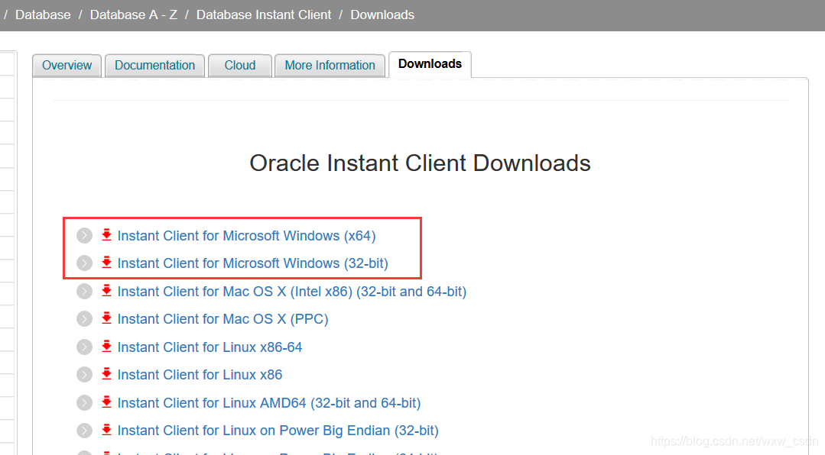Open Instant Client for Linux x86 link
This screenshot has height=455, width=825.
(x=200, y=375)
